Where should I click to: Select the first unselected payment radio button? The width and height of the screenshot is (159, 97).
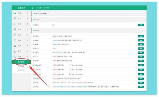click(70, 65)
